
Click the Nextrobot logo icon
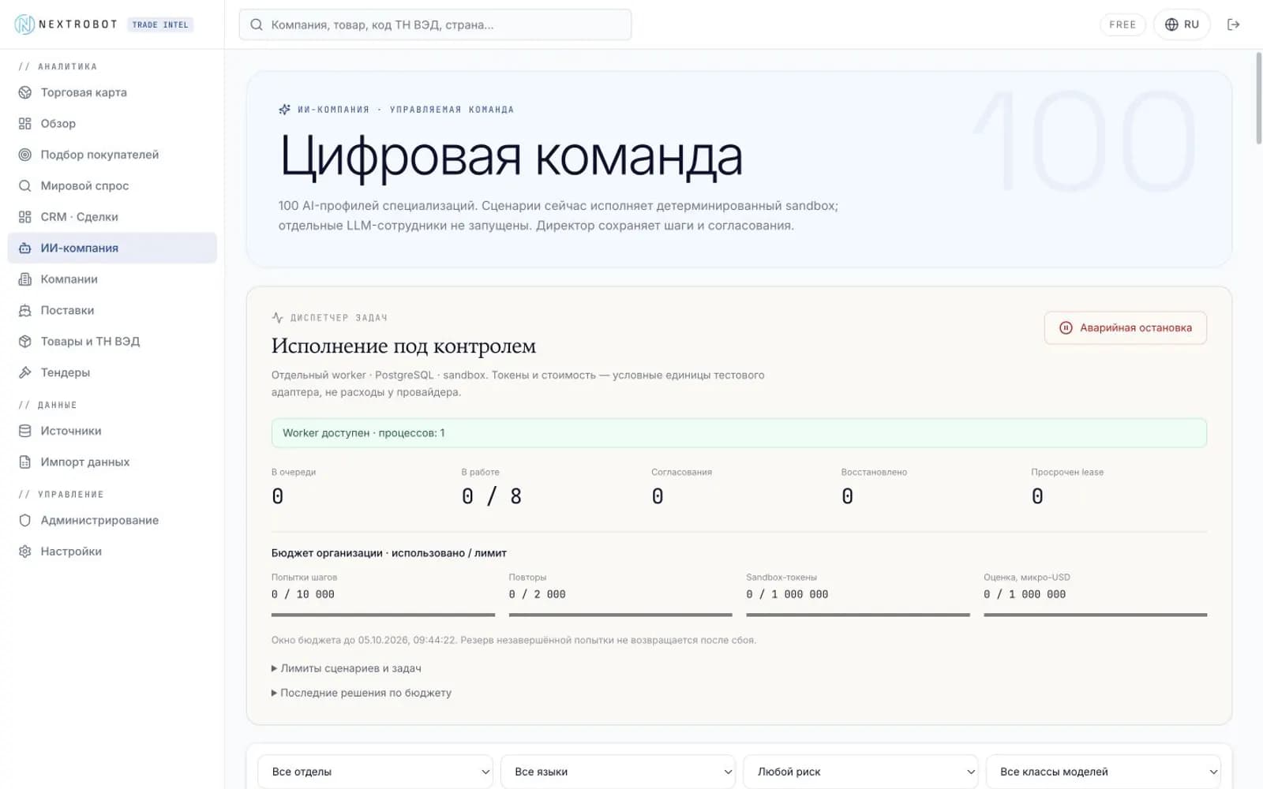pos(24,24)
